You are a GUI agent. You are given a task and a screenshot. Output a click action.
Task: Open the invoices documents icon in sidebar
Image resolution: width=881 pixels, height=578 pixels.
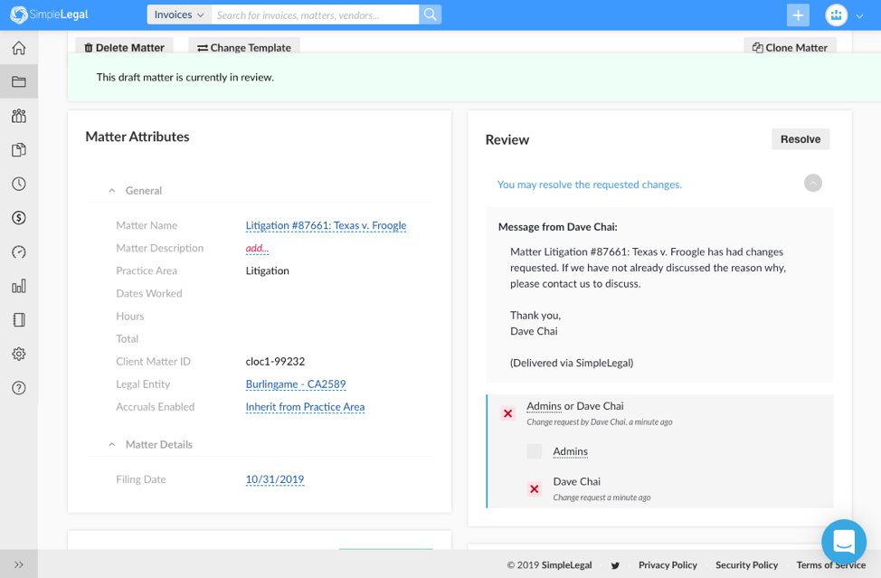(x=18, y=150)
